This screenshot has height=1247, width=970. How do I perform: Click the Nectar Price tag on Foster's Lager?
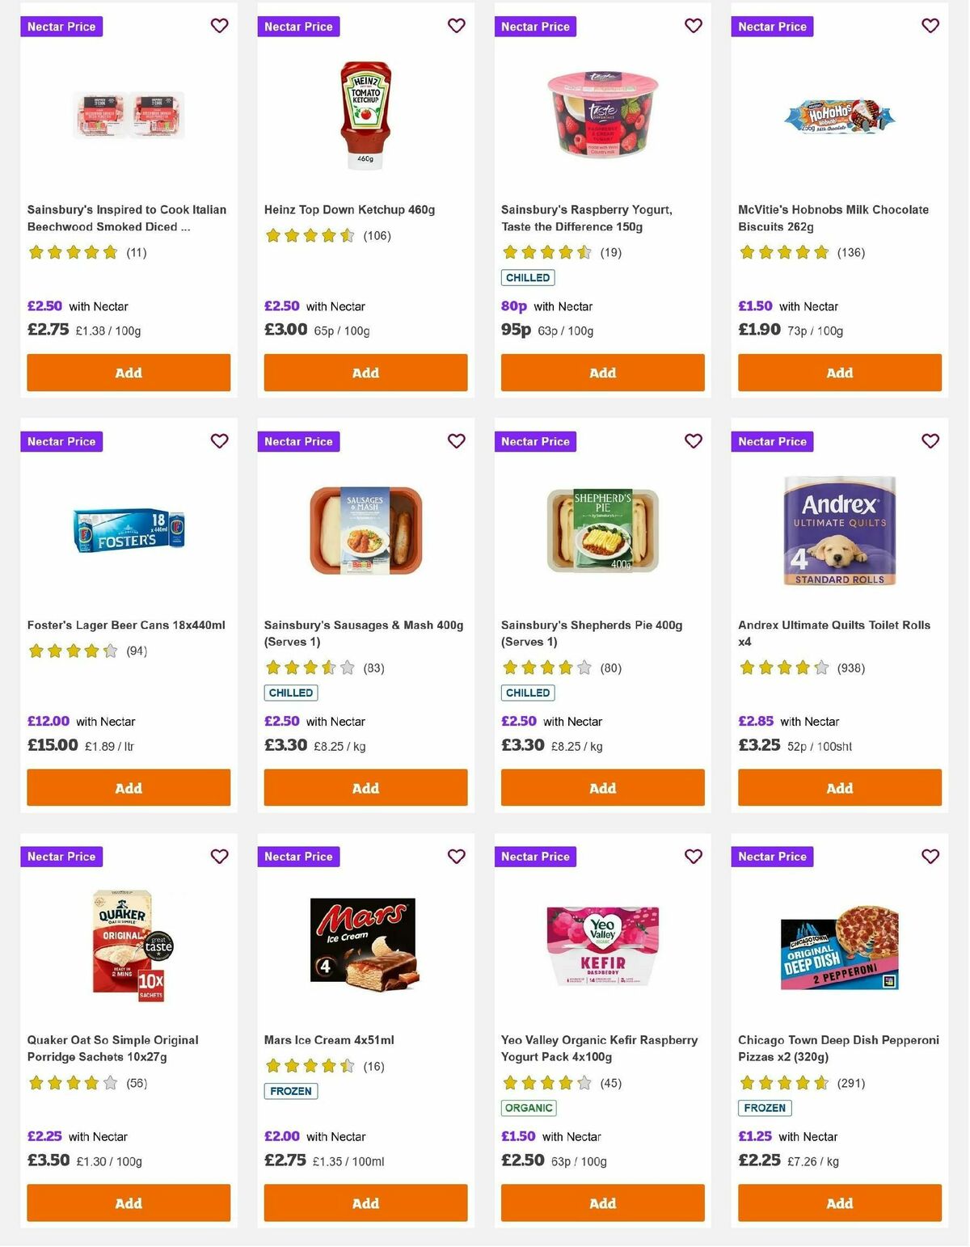61,441
